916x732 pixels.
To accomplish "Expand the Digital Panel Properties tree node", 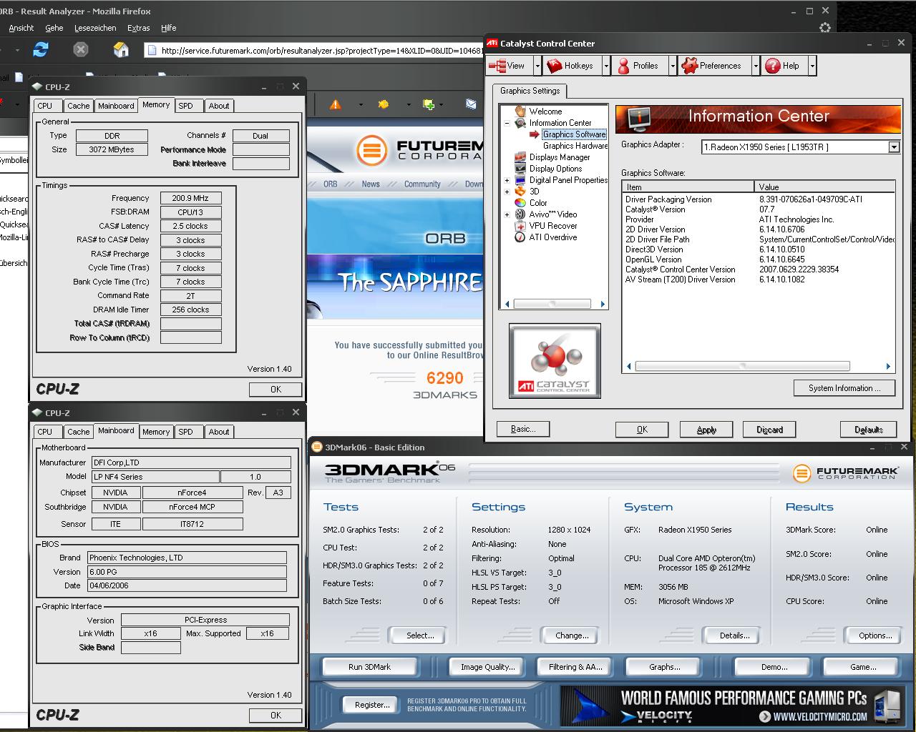I will tap(507, 180).
